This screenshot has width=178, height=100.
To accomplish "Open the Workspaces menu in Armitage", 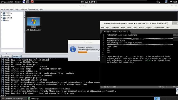I will click(x=33, y=9).
